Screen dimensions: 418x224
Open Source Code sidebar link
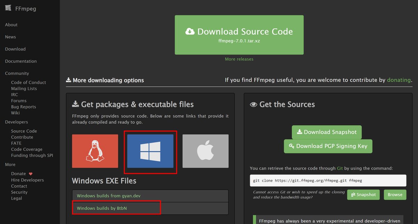coord(24,131)
